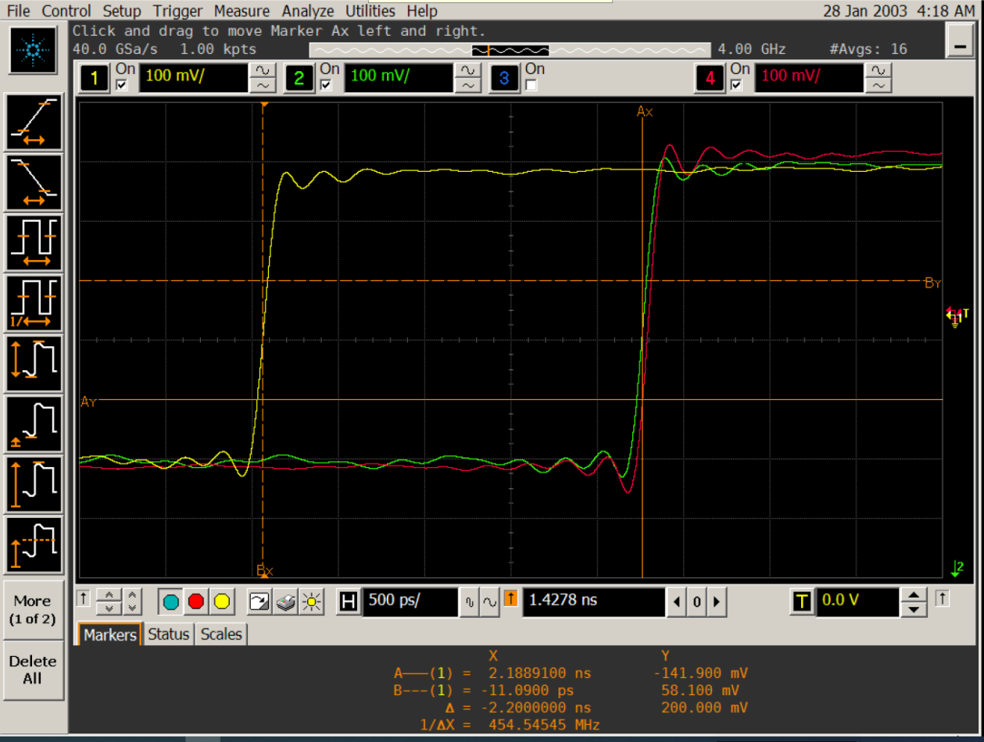The height and width of the screenshot is (742, 984).
Task: Uncheck the channel 4 On checkbox
Action: pos(736,85)
